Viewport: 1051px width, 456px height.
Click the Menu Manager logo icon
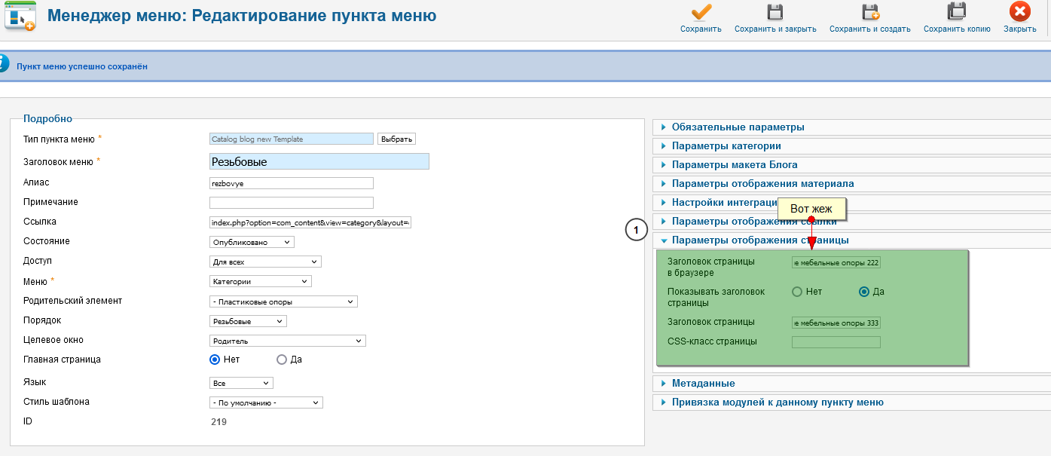tap(20, 17)
